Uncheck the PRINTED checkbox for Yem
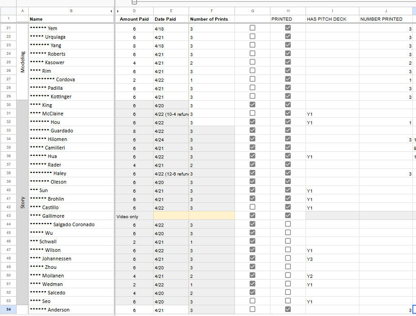Viewport: 416px width, 316px height. [x=288, y=28]
